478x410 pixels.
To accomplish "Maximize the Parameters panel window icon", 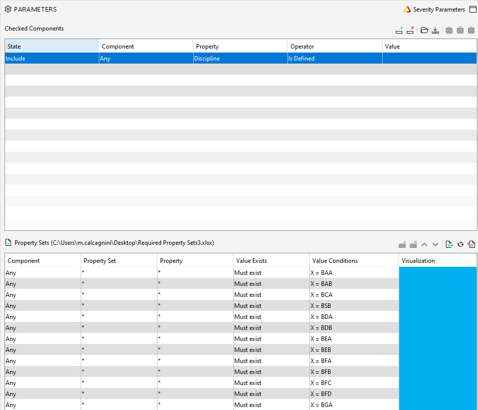I will pyautogui.click(x=473, y=10).
